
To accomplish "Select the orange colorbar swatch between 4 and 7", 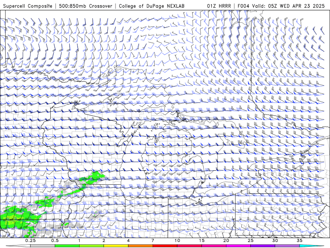I will [140, 246].
